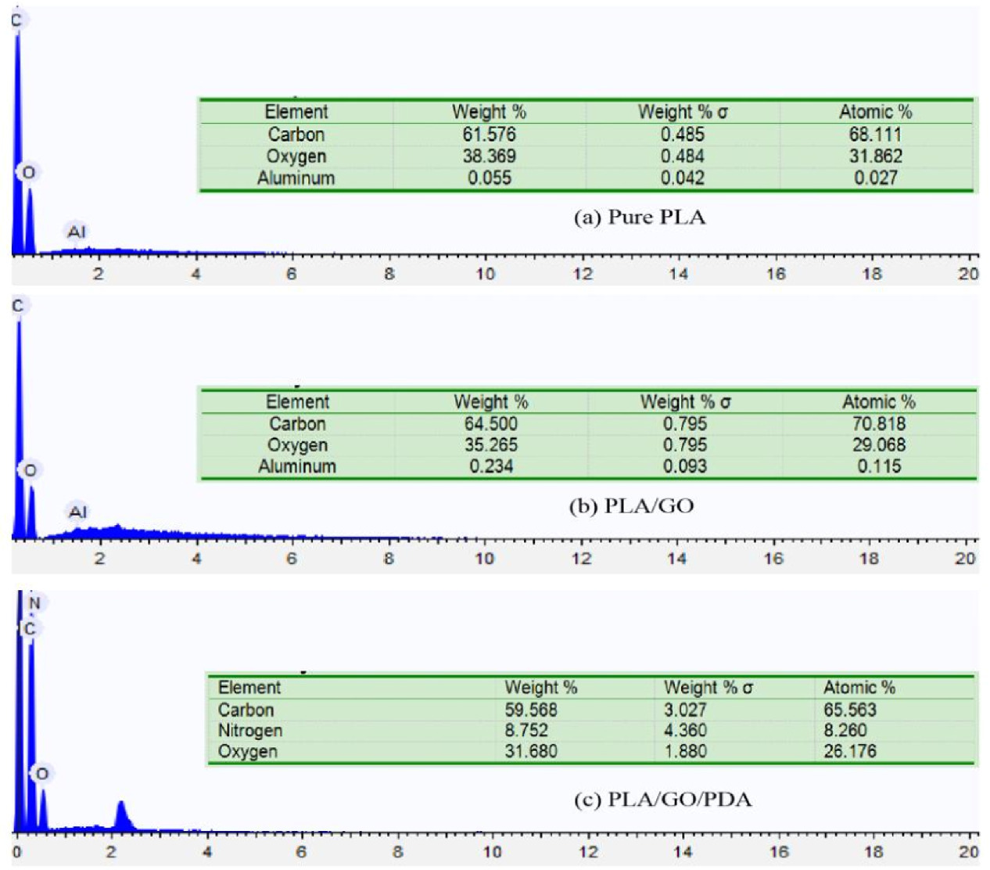Click atomic percent value 65.563

[x=850, y=710]
